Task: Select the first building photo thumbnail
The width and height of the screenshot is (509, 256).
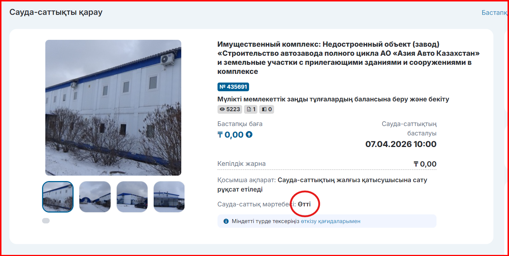Action: pos(58,197)
